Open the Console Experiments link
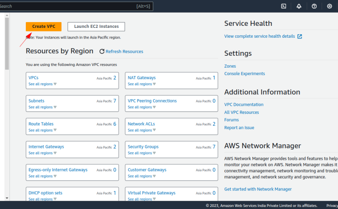 coord(245,73)
